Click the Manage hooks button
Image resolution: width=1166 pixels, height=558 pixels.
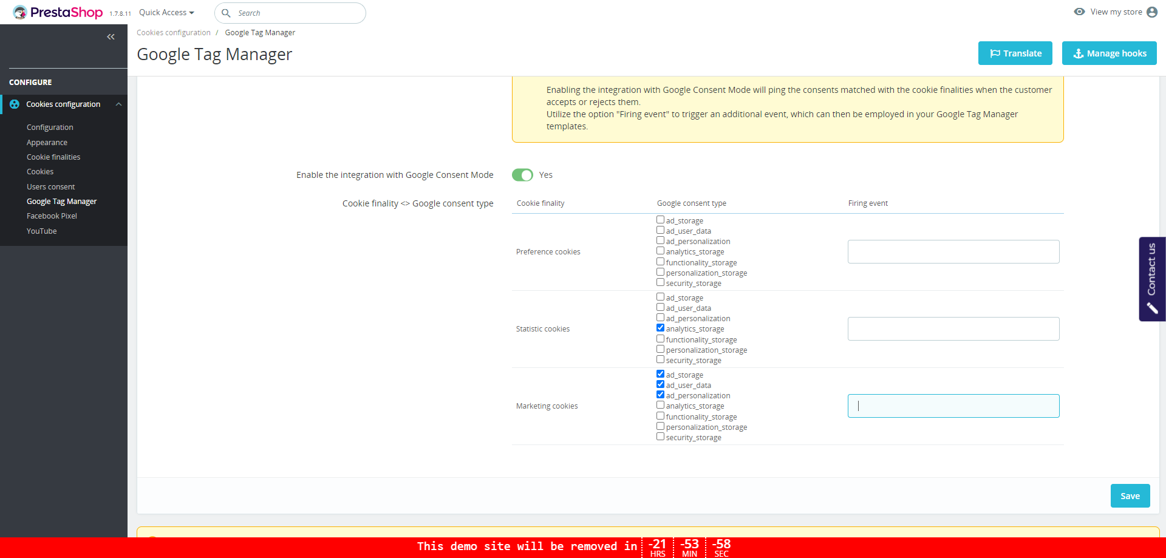pos(1110,53)
